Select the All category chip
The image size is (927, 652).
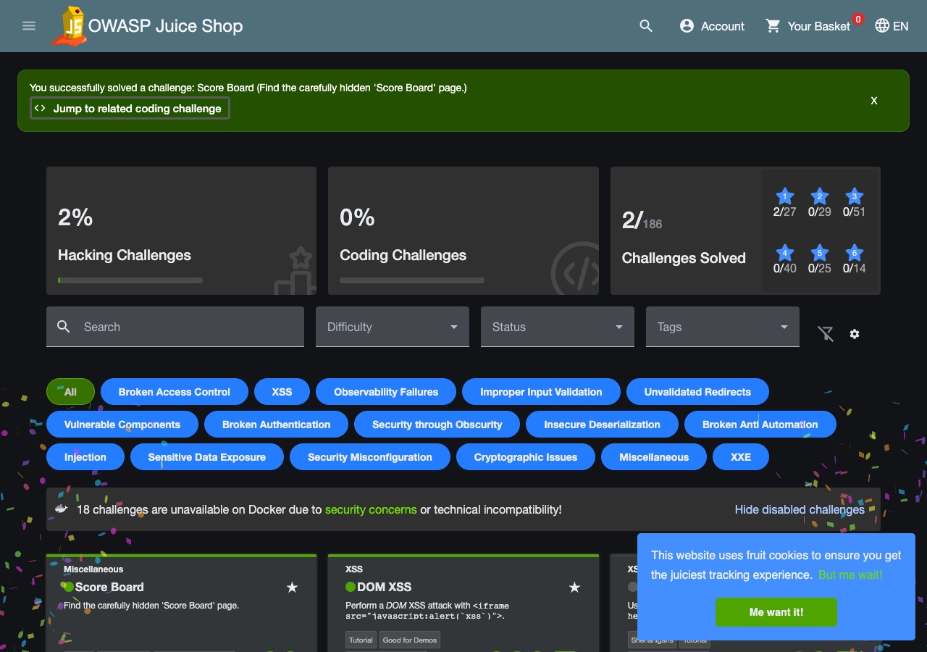[70, 392]
